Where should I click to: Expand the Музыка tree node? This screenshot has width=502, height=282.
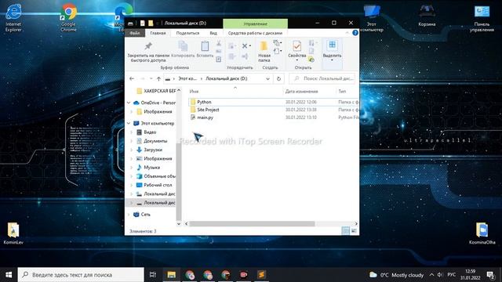point(132,167)
